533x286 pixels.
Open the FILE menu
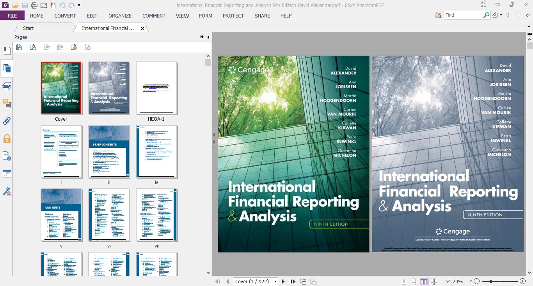tap(12, 16)
